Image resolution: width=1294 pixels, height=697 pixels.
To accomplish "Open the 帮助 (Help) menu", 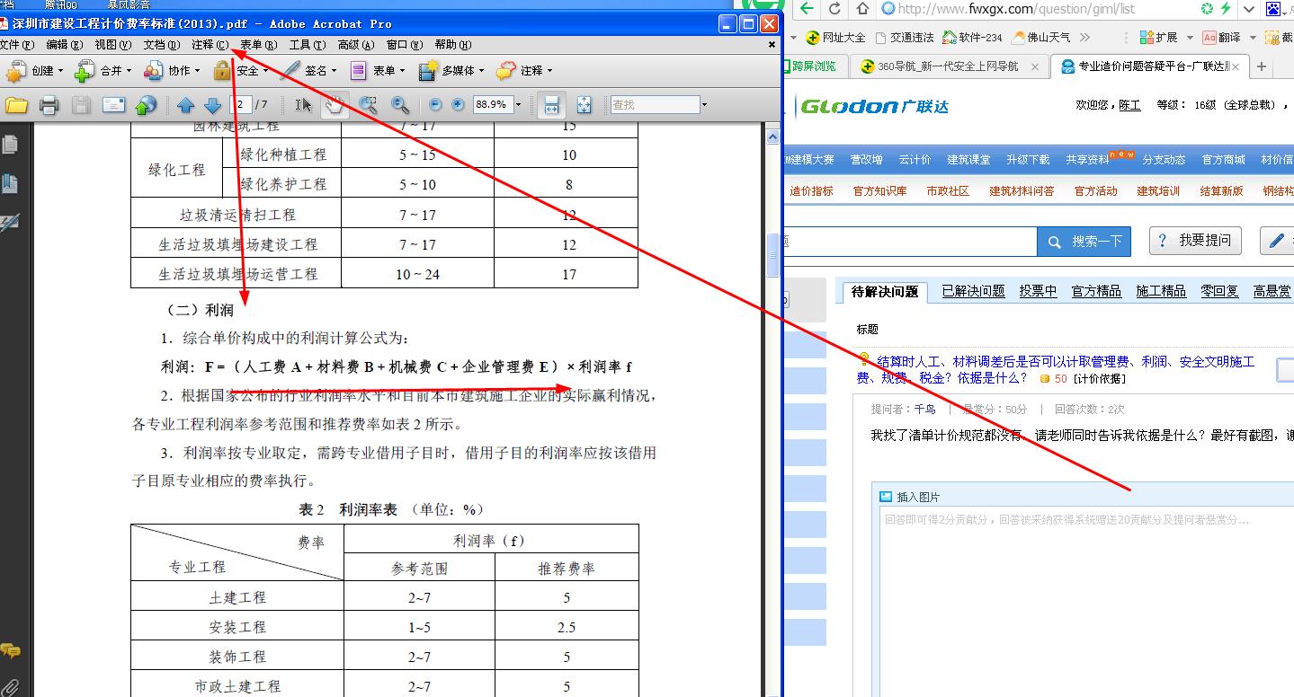I will [x=452, y=45].
